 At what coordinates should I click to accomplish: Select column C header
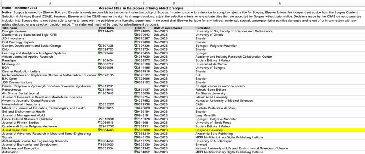pos(144,3)
